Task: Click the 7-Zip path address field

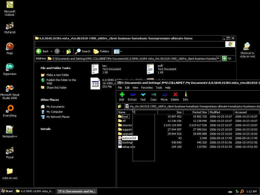Action: click(x=192, y=106)
